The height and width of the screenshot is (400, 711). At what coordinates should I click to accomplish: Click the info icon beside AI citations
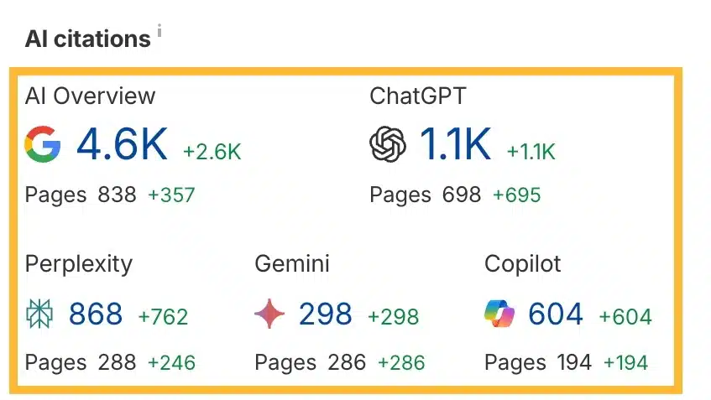(x=159, y=30)
